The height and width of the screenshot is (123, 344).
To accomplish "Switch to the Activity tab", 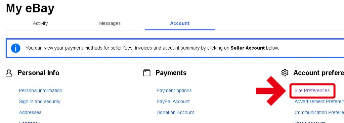I will pos(40,23).
